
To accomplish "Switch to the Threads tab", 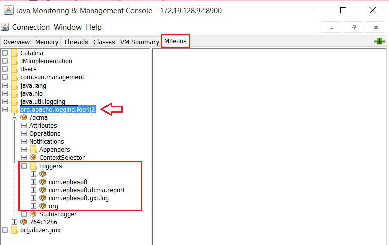I will click(75, 42).
